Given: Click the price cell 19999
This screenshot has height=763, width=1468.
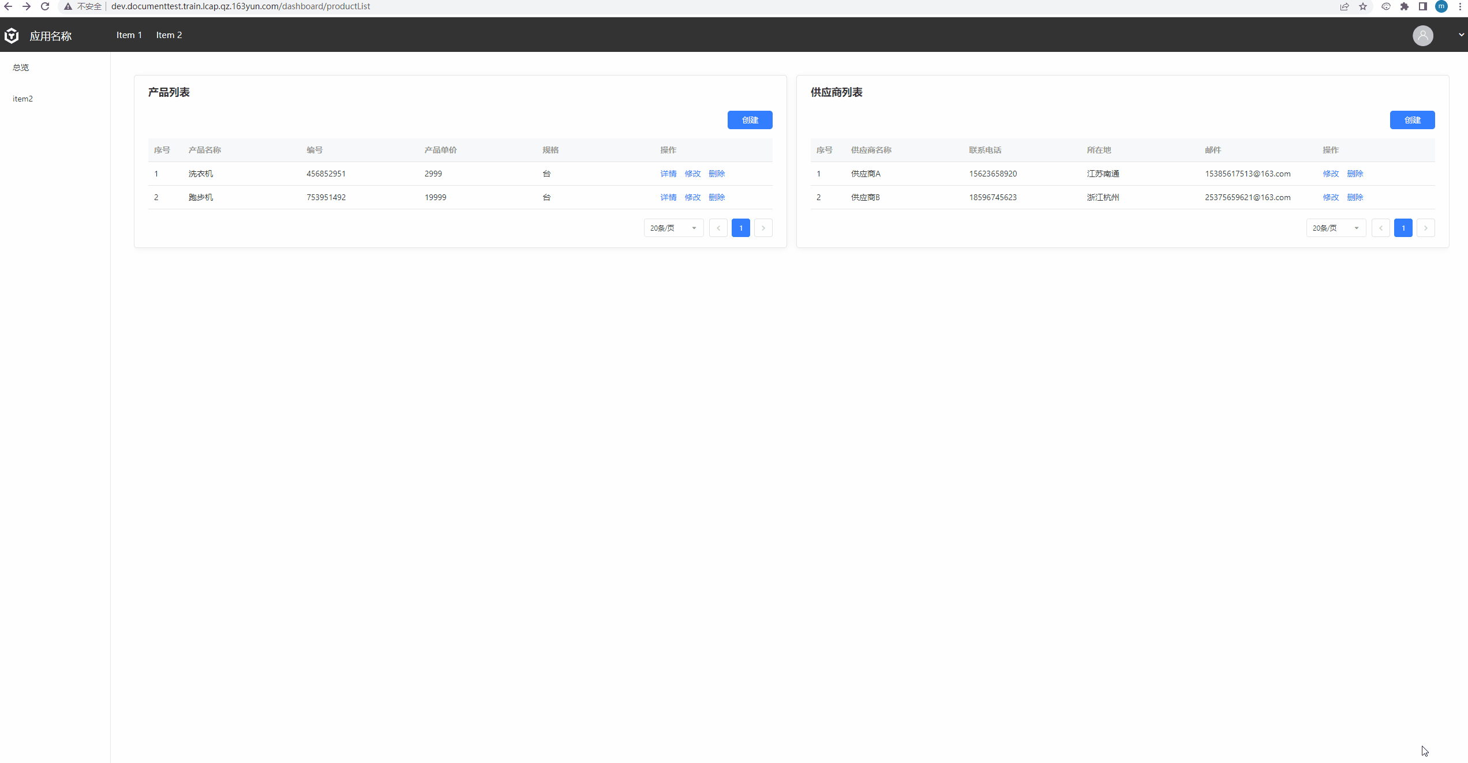Looking at the screenshot, I should coord(435,197).
